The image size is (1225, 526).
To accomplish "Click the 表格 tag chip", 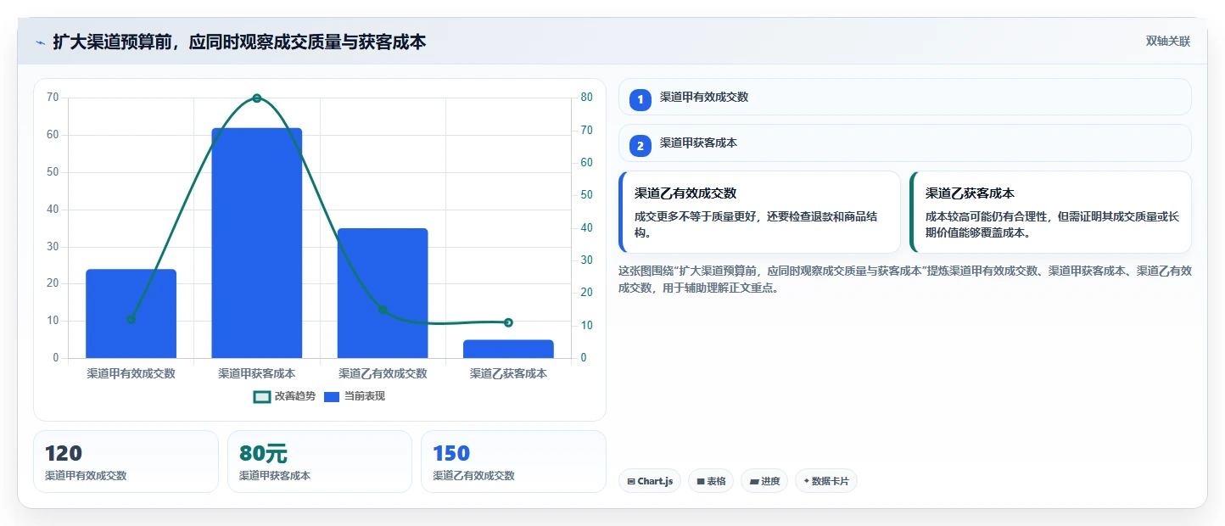I will (x=711, y=481).
